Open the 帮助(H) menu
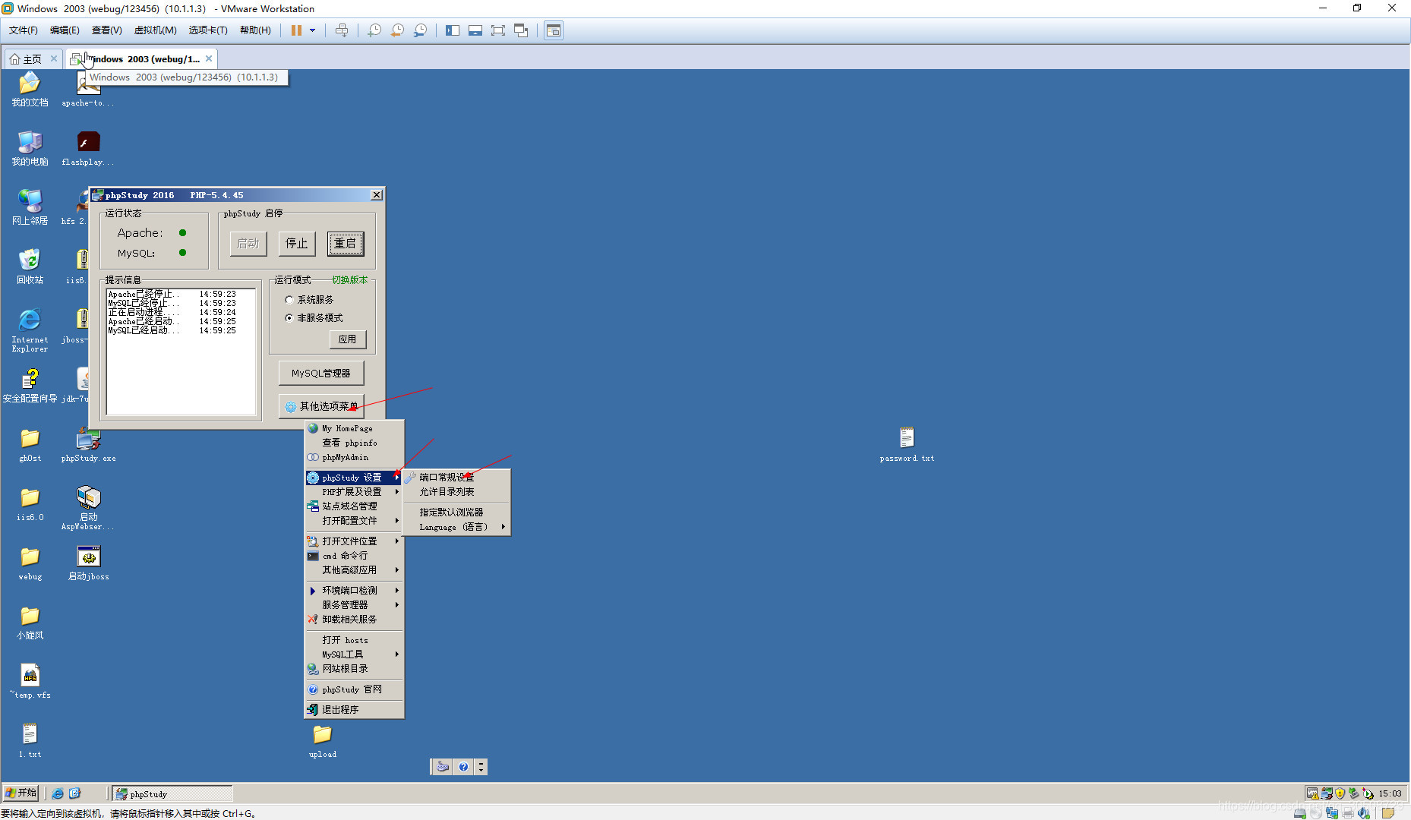The width and height of the screenshot is (1411, 820). coord(255,30)
